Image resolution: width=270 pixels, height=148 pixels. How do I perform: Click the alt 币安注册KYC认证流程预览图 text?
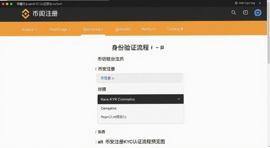[x=131, y=142]
